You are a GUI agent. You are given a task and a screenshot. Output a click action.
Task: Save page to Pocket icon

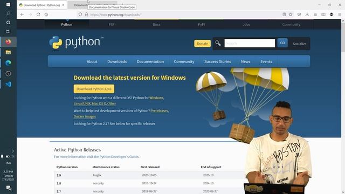[x=299, y=15]
